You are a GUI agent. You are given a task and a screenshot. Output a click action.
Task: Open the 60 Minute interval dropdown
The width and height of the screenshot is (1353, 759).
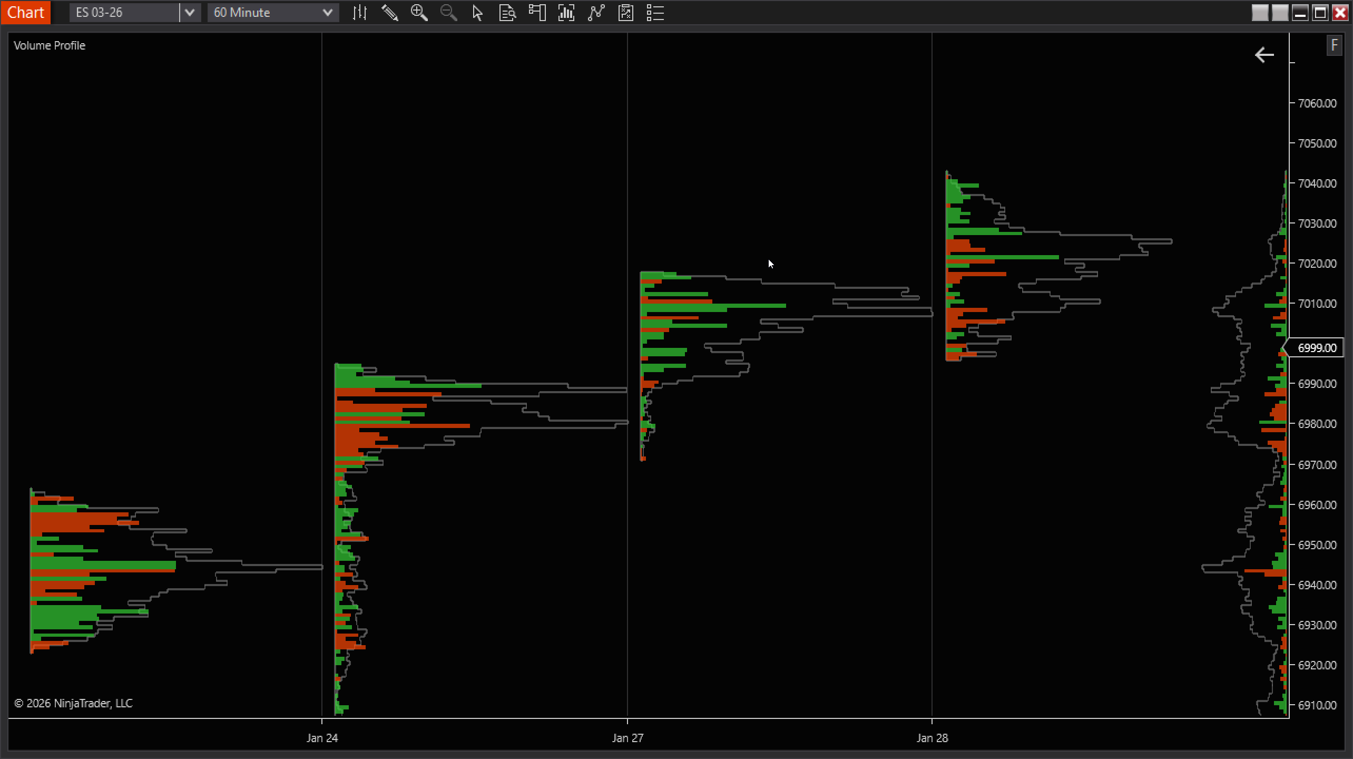click(273, 13)
